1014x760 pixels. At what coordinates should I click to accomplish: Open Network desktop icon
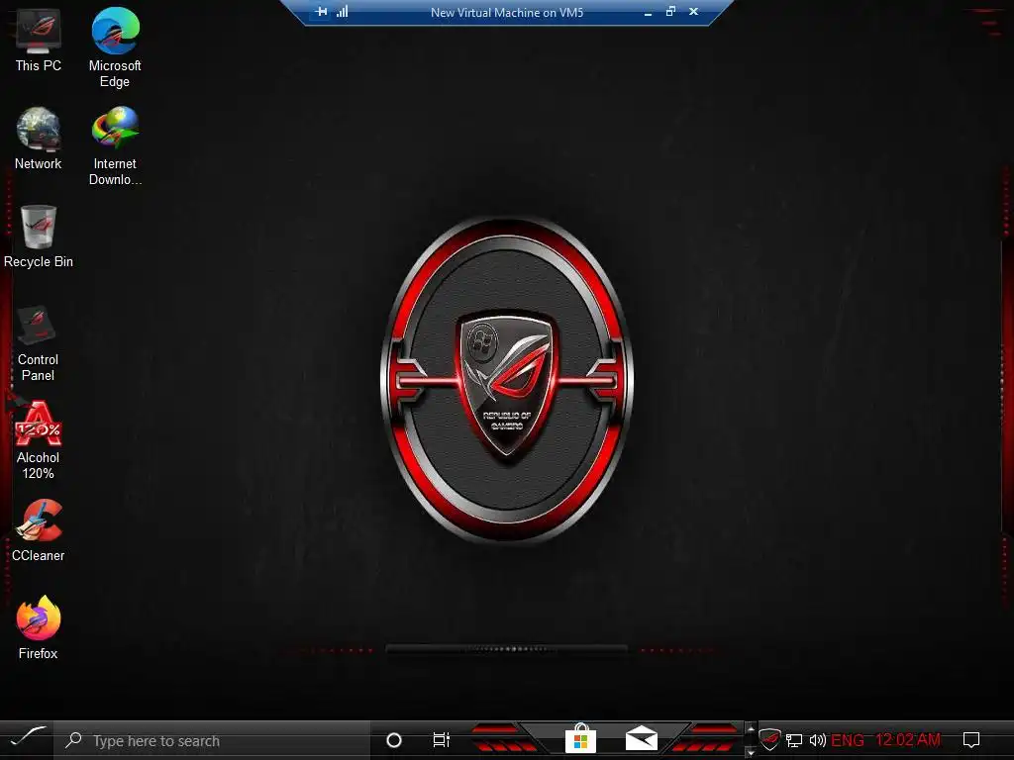tap(39, 139)
